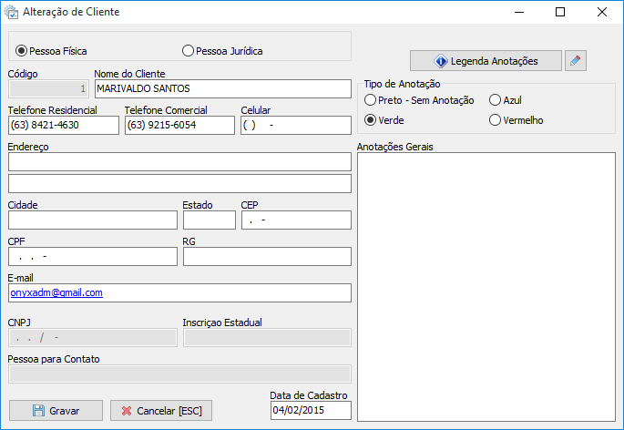This screenshot has height=430, width=624.
Task: Click the pencil eraser icon button
Action: 575,61
